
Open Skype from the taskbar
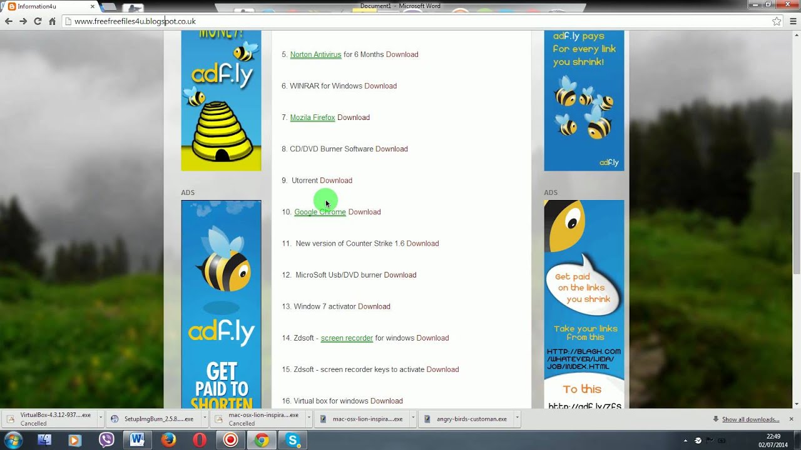[292, 440]
